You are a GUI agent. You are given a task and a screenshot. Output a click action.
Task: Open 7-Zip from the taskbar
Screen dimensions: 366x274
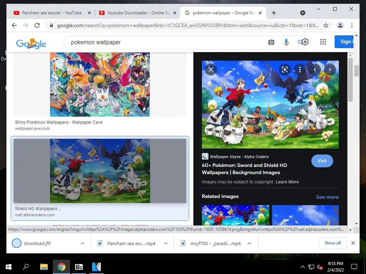(x=79, y=267)
